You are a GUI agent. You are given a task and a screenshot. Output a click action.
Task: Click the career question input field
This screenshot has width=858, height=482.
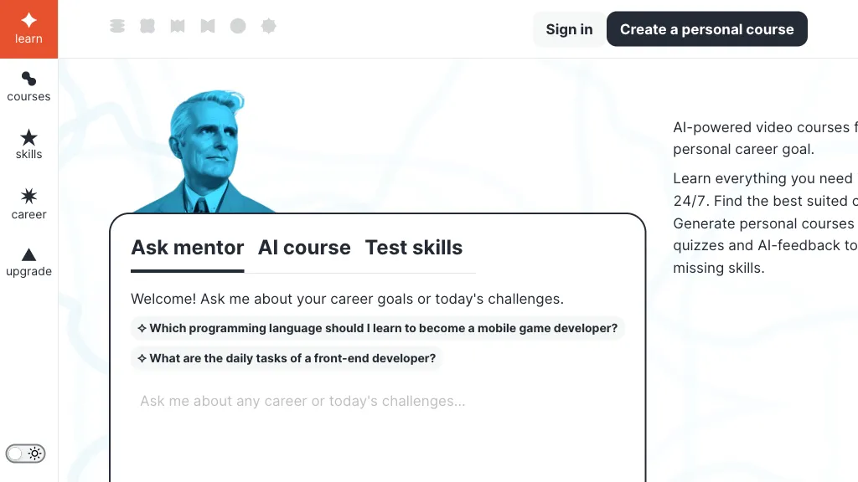377,401
